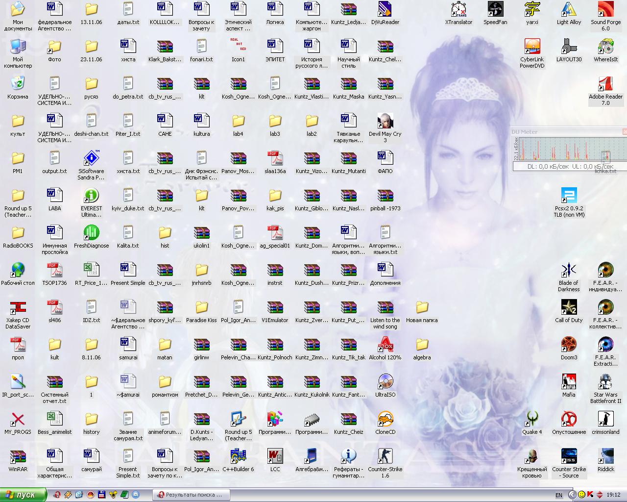The width and height of the screenshot is (627, 502).
Task: Select the Counter-Strike 1.6 shortcut
Action: [385, 457]
